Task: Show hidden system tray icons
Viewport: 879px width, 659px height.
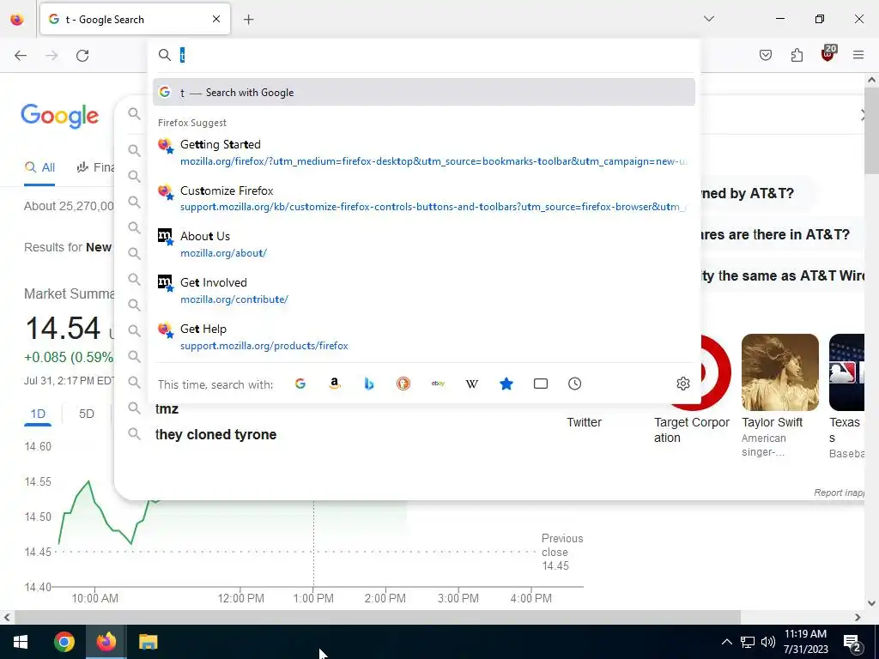Action: 726,642
